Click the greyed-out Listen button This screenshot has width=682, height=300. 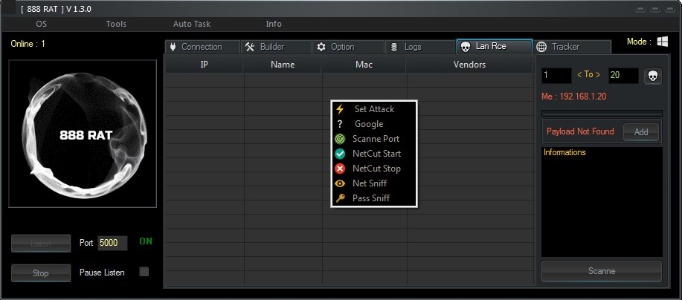coord(41,244)
